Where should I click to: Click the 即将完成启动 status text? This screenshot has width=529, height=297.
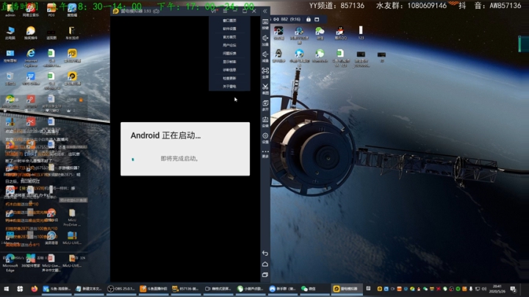click(179, 159)
